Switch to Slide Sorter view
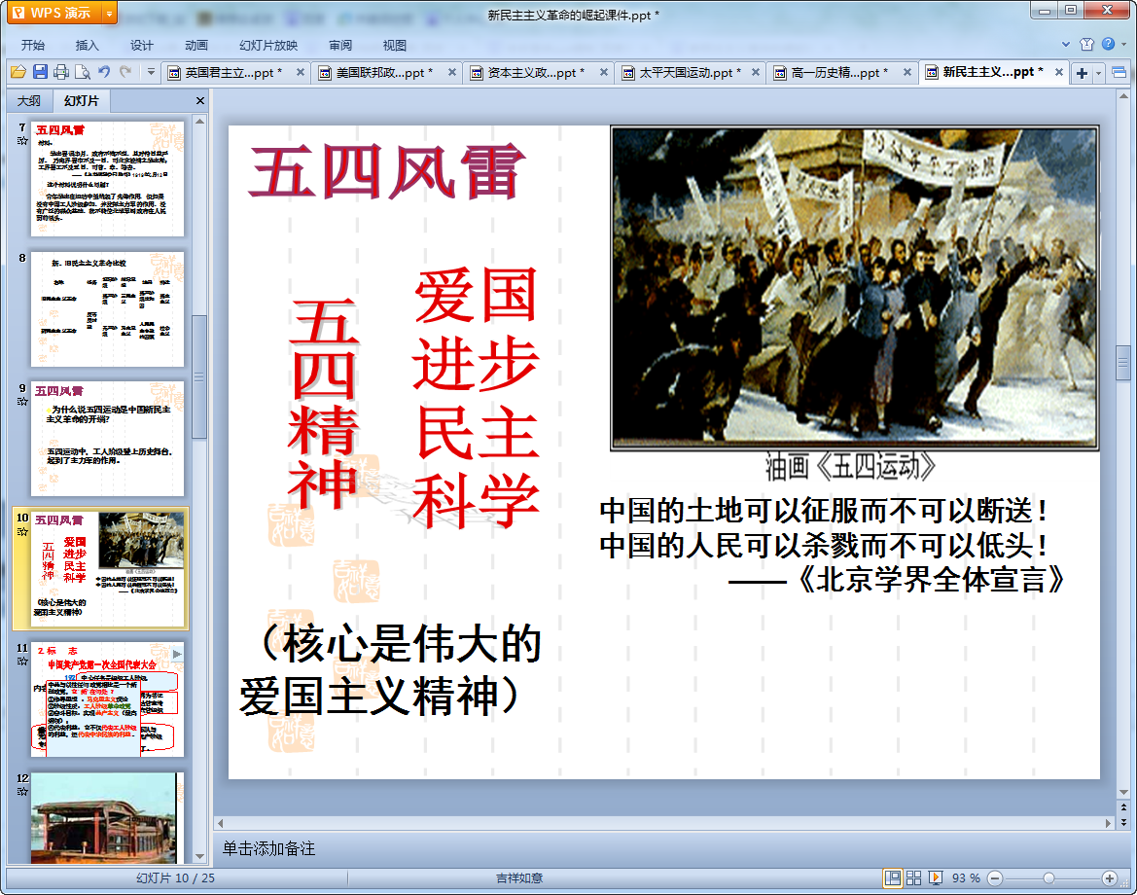 point(913,877)
